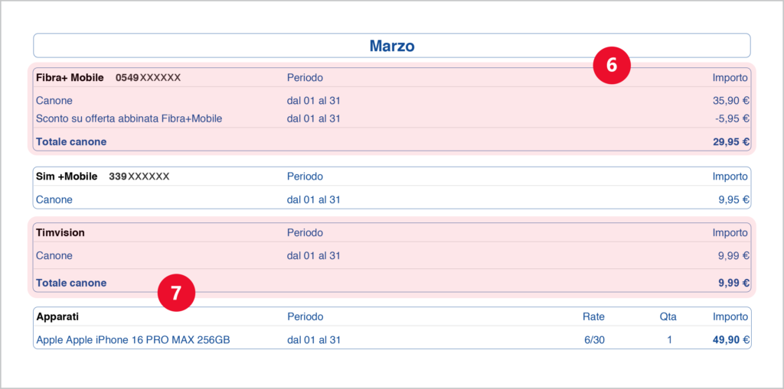Click the 49,90 € device amount
The height and width of the screenshot is (389, 784).
pyautogui.click(x=731, y=340)
